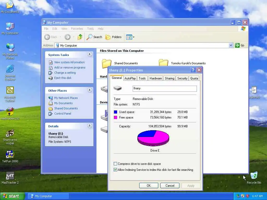The image size is (267, 200).
Task: Switch to the Security tab
Action: pyautogui.click(x=182, y=78)
